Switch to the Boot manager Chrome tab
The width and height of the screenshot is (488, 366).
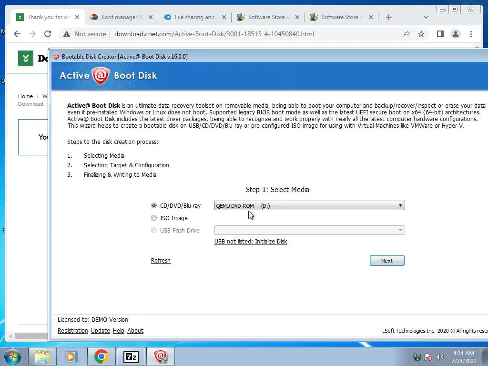click(x=122, y=17)
